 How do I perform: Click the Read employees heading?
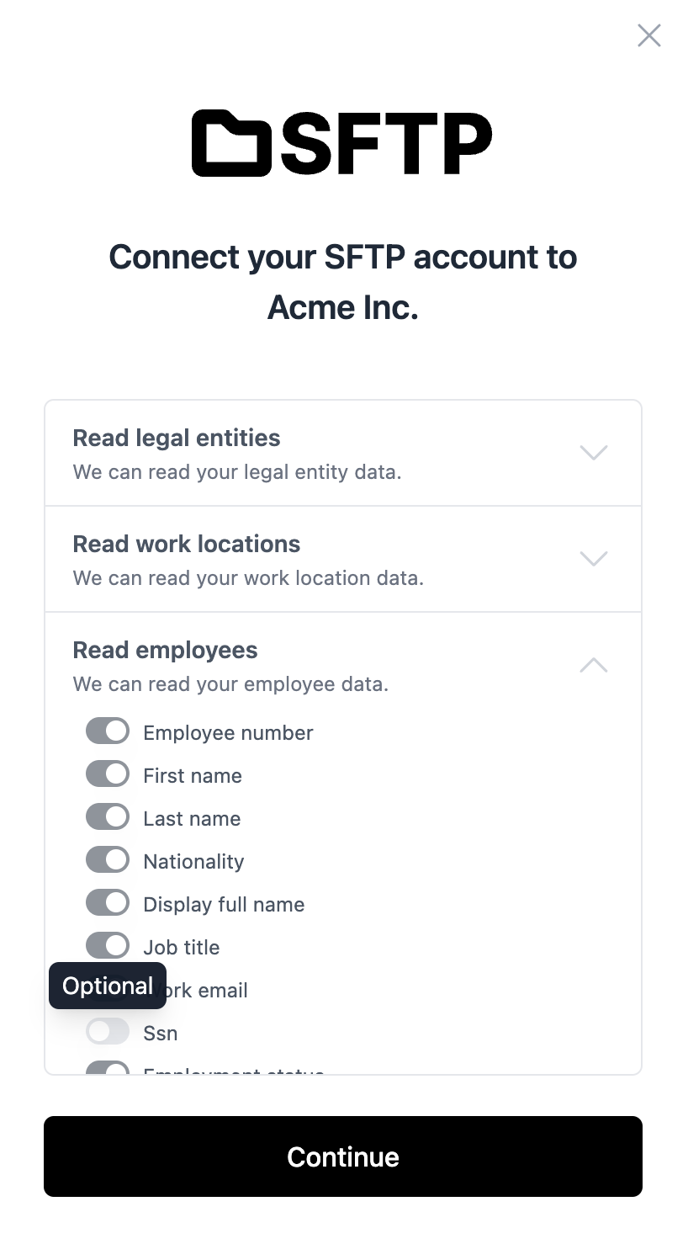166,650
